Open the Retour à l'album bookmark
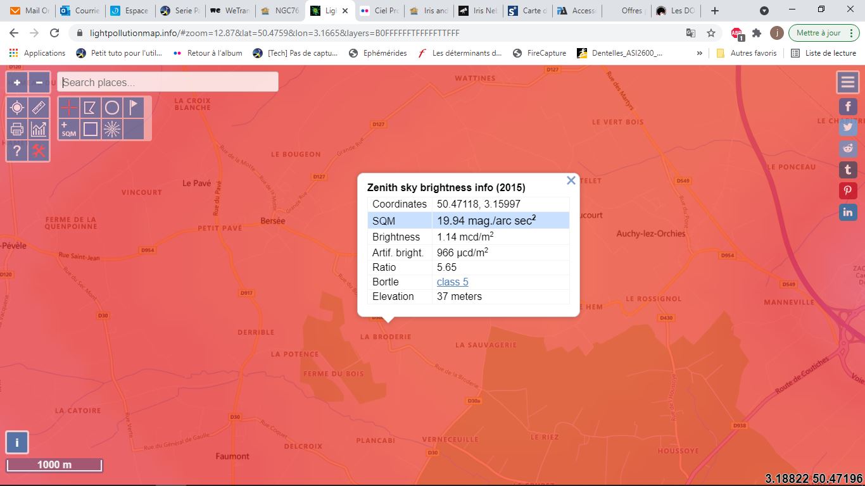The image size is (865, 486). [208, 53]
